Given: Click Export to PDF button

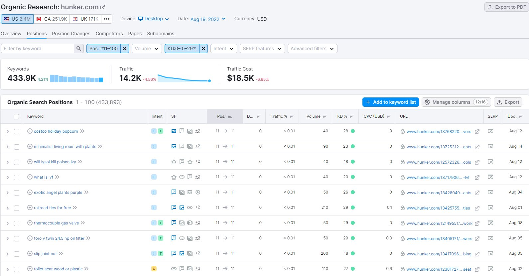Looking at the screenshot, I should (x=506, y=7).
